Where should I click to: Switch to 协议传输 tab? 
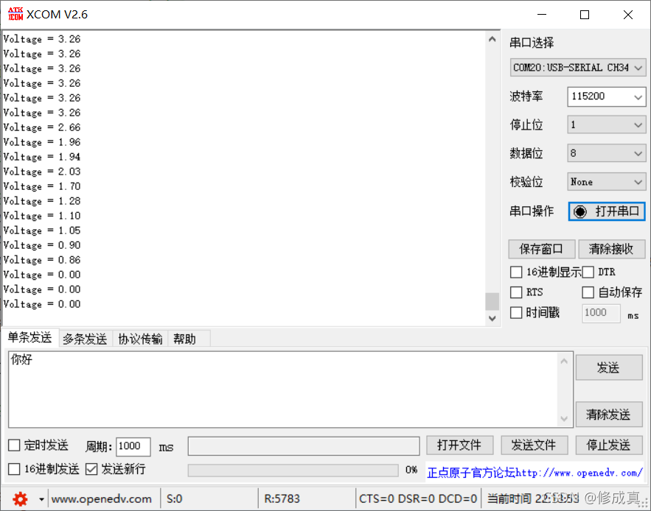tap(140, 339)
